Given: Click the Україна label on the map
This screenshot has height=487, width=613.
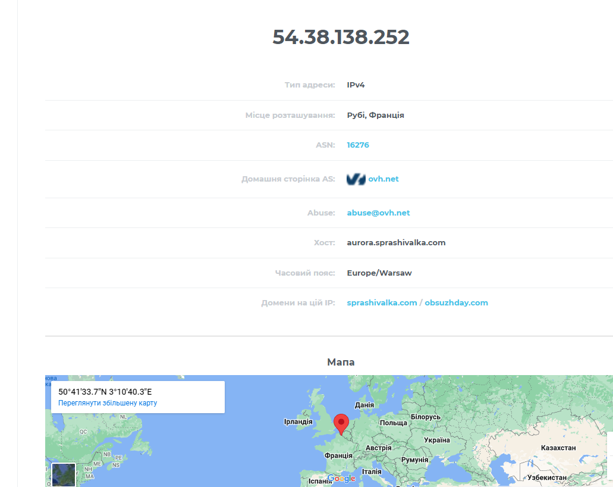Looking at the screenshot, I should tap(436, 440).
